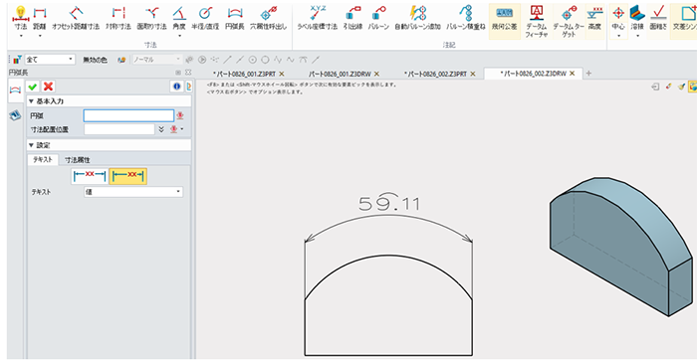
Task: Open the 中心 tool dropdown arrow
Action: (x=618, y=35)
